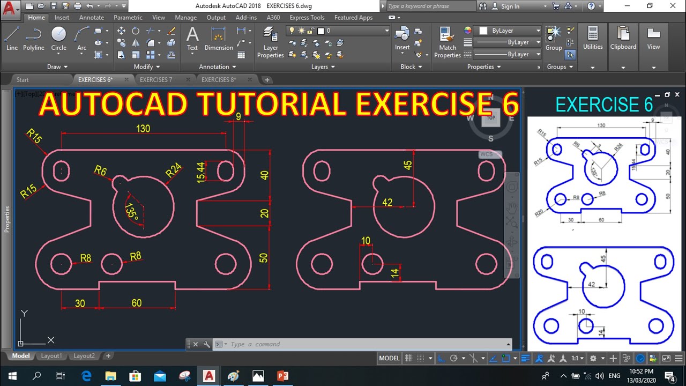Screen dimensions: 686x386
Task: Click the Start tab
Action: tap(23, 80)
